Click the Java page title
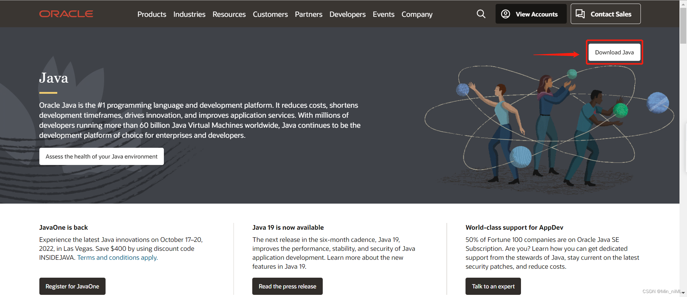This screenshot has width=687, height=297. (x=54, y=78)
